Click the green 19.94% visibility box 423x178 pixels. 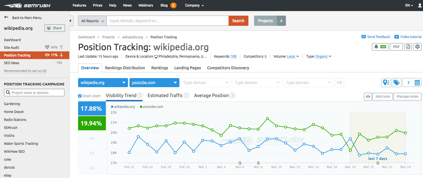(92, 123)
